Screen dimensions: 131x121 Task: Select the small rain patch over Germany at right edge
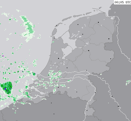(x=128, y=82)
